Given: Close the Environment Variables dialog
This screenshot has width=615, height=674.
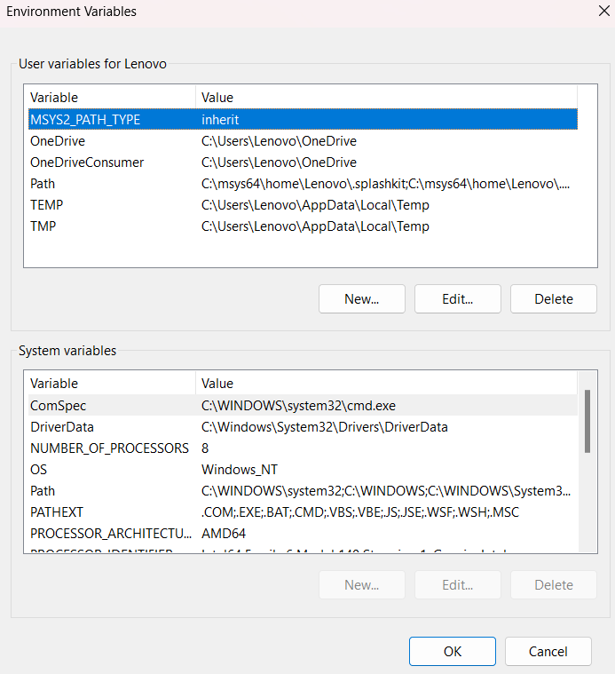Looking at the screenshot, I should coord(603,12).
